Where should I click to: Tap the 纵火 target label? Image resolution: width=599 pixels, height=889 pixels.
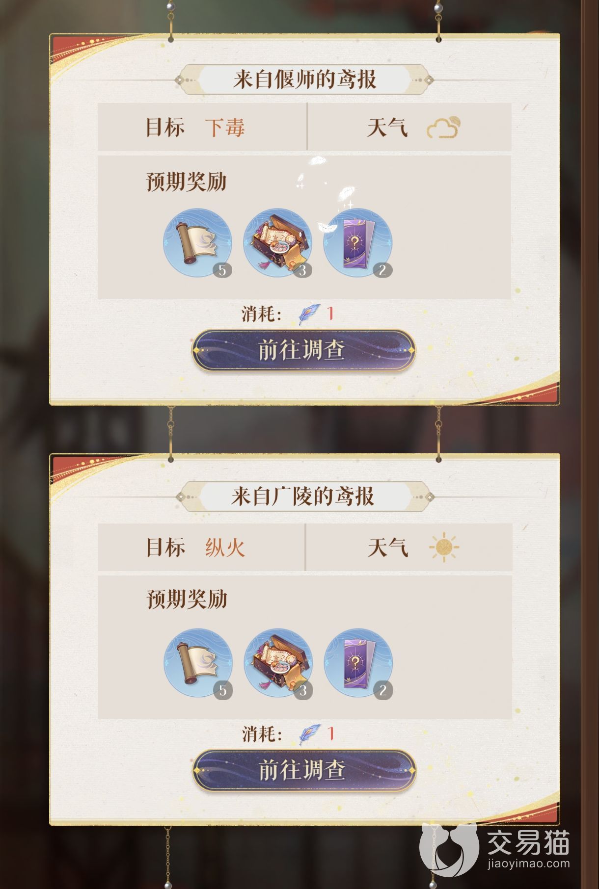click(x=225, y=547)
